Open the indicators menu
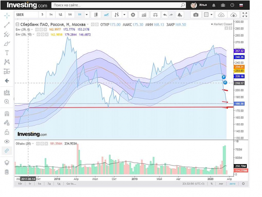262x197 pixels. [144, 15]
